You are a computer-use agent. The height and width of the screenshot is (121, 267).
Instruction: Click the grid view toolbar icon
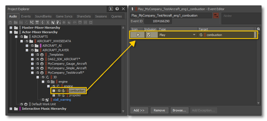[x=32, y=22]
